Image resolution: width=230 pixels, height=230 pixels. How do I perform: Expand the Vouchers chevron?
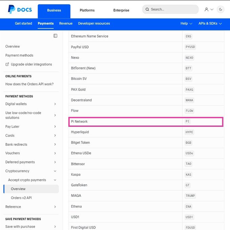click(55, 153)
